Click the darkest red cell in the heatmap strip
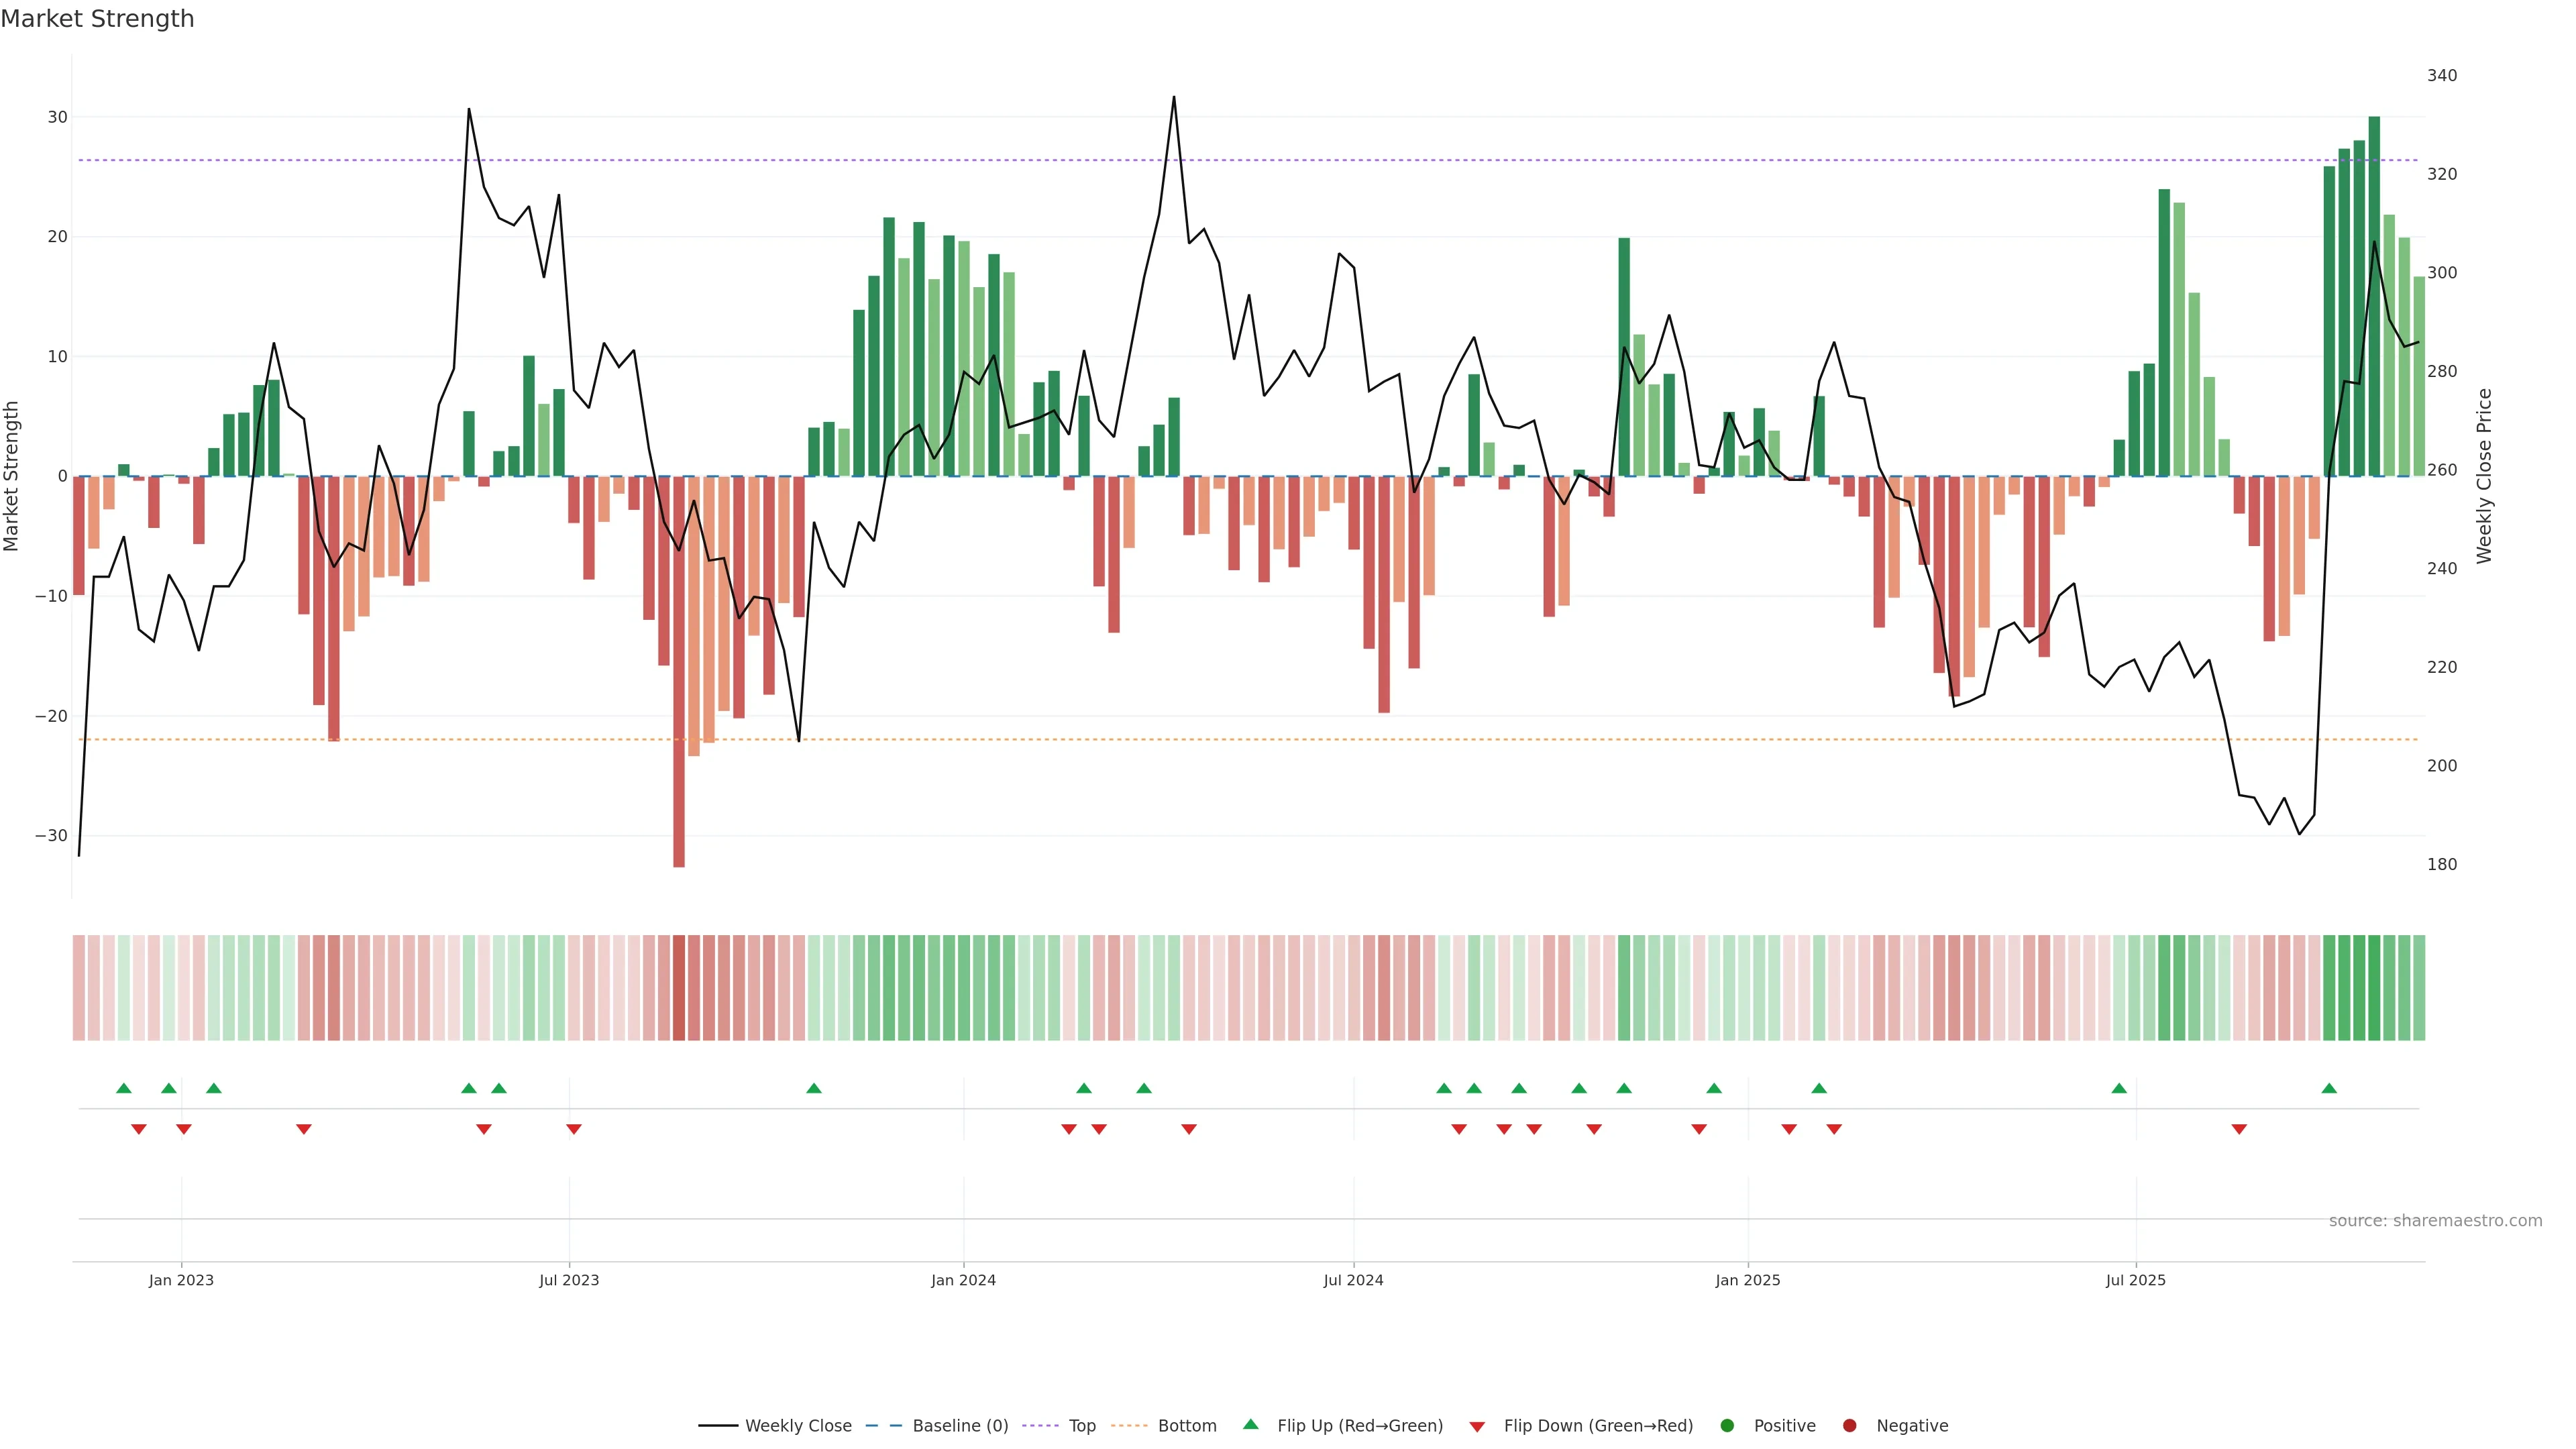Viewport: 2576px width, 1449px height. pos(679,987)
